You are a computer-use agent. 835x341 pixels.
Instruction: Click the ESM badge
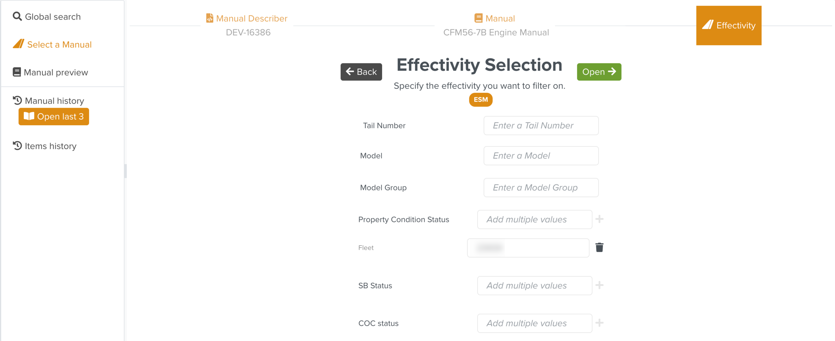click(x=481, y=99)
